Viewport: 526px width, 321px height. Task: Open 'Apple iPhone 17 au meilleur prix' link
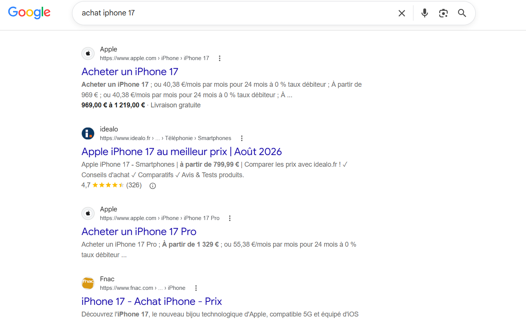pyautogui.click(x=182, y=151)
